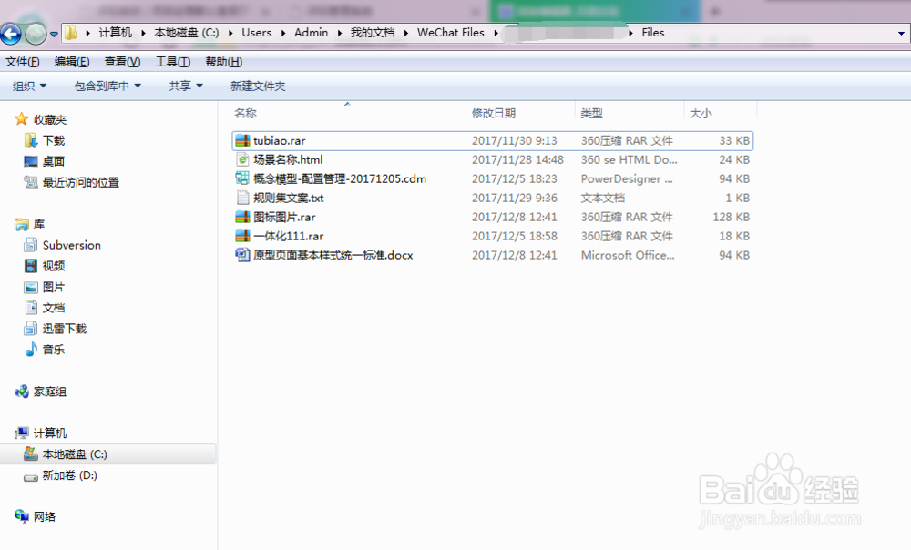This screenshot has height=550, width=911.
Task: Click the tubiao.rar file name
Action: click(280, 140)
